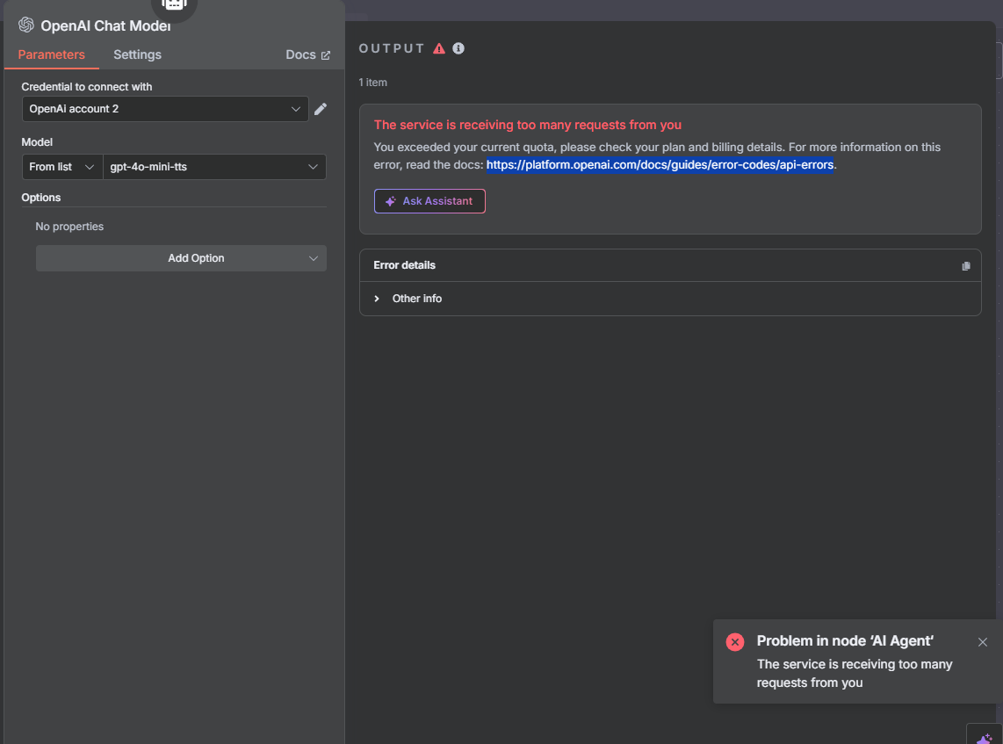Click the OpenAI logo icon in header
The image size is (1003, 744).
coord(26,25)
